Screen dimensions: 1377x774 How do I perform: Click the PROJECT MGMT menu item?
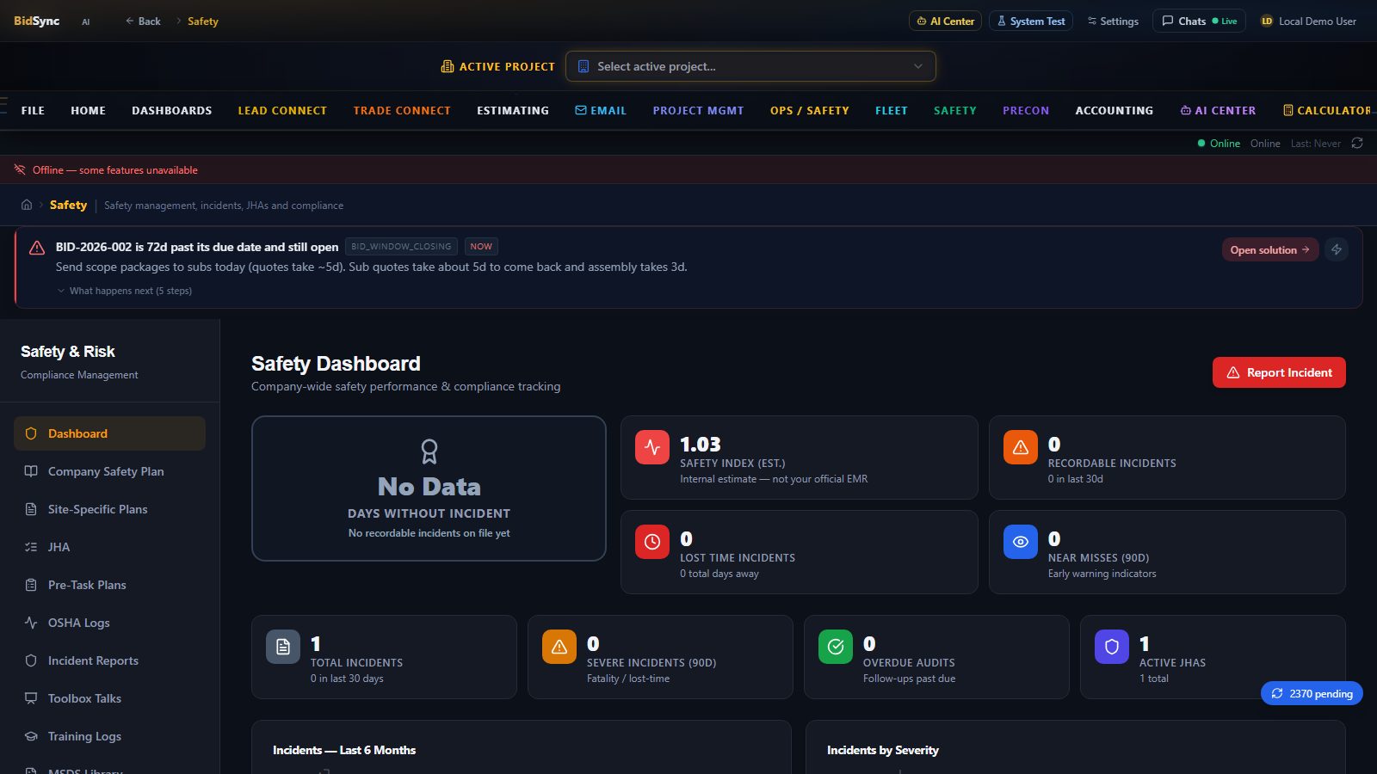698,110
